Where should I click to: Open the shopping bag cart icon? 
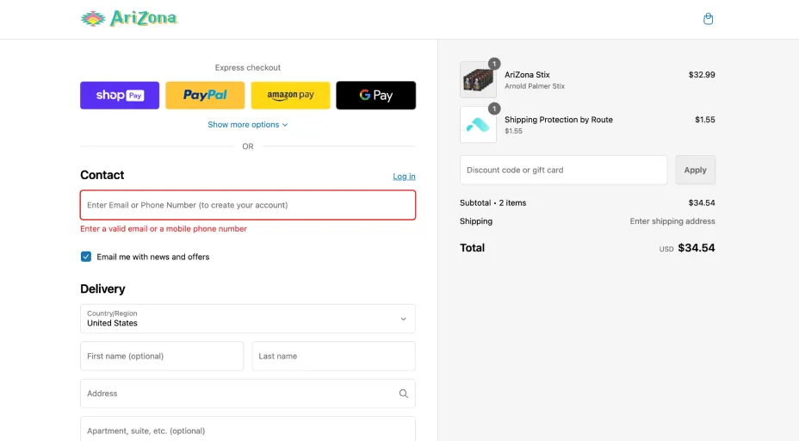(708, 19)
